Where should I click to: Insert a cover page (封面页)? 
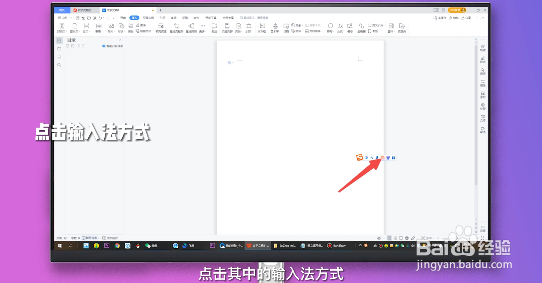[x=62, y=28]
